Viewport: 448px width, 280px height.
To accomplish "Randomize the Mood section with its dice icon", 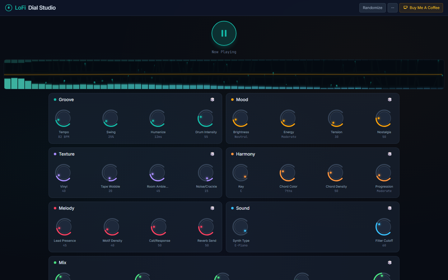I will (390, 100).
